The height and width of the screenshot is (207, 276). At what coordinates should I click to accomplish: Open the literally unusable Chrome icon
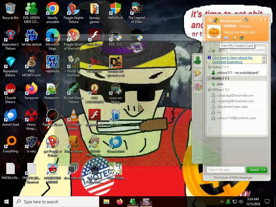pyautogui.click(x=53, y=13)
